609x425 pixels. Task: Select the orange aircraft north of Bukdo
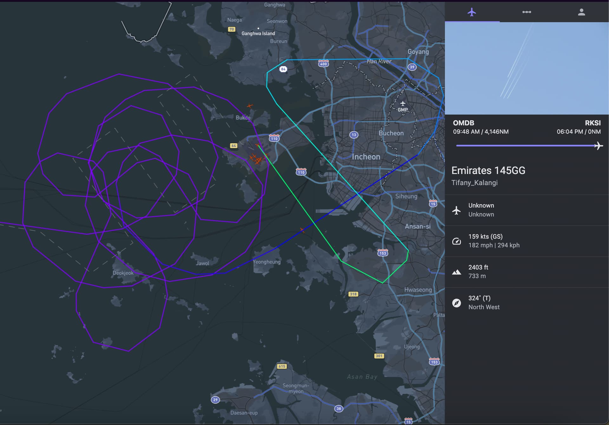coord(250,106)
